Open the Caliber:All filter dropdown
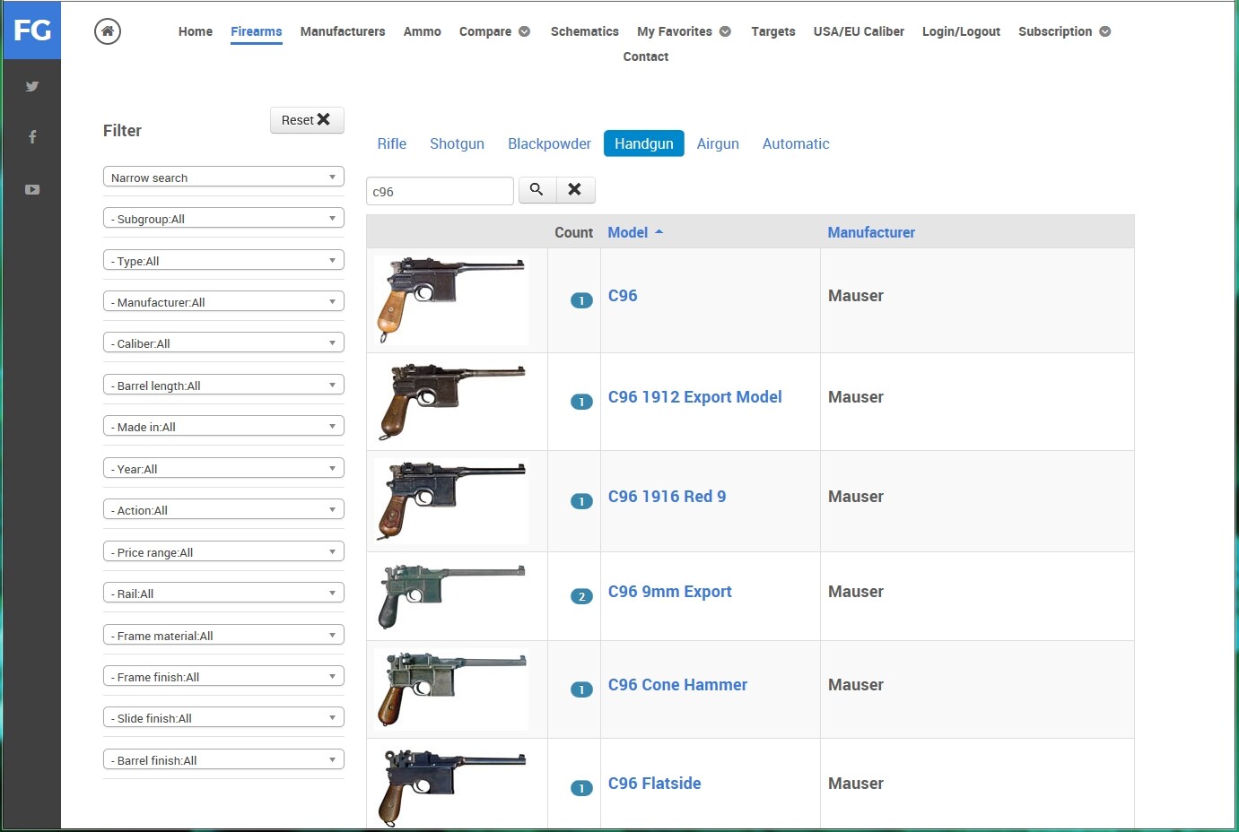This screenshot has height=832, width=1239. point(223,343)
